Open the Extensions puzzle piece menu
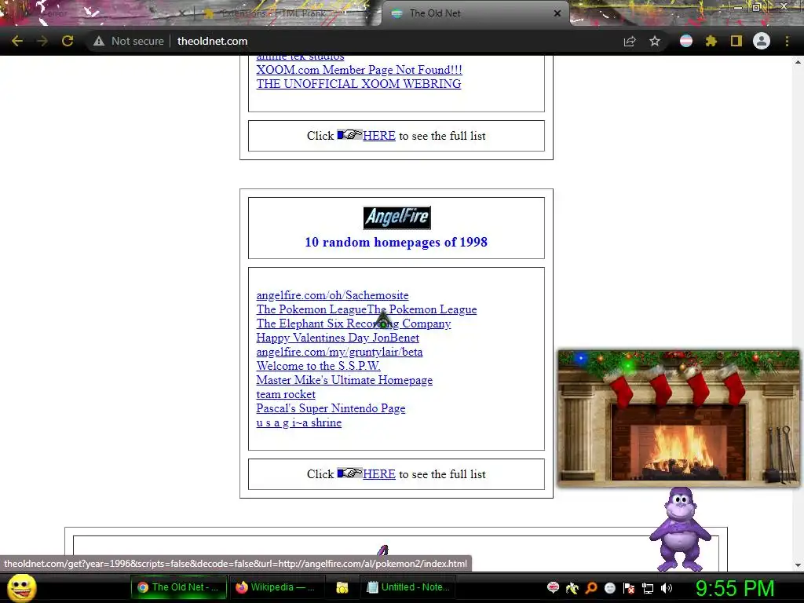Viewport: 804px width, 603px height. (x=711, y=41)
